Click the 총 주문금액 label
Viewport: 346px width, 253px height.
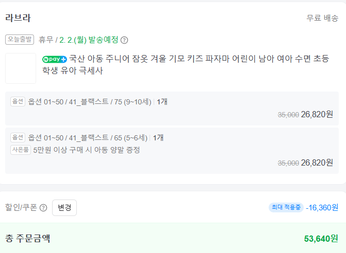tap(28, 239)
